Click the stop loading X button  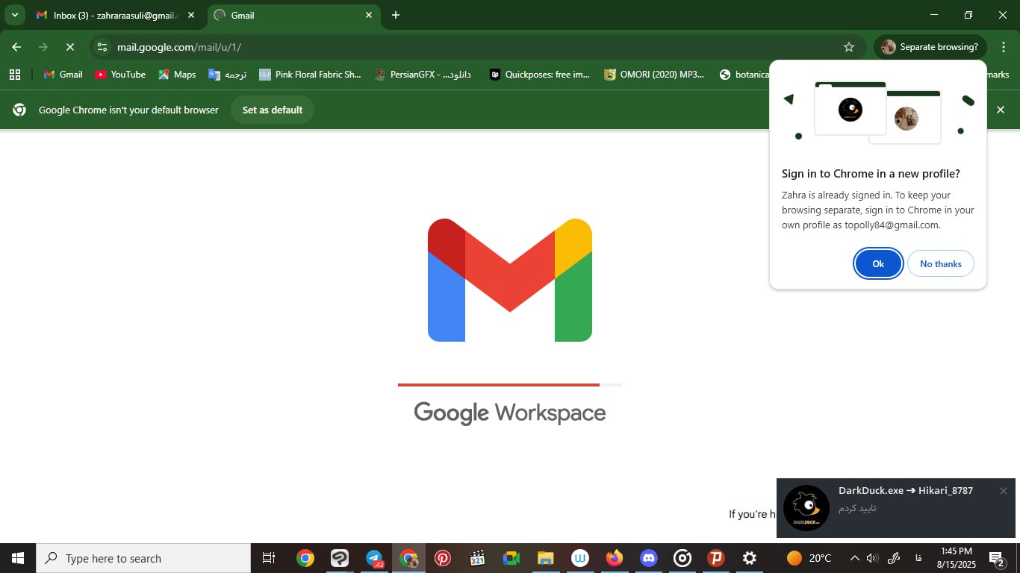[69, 47]
